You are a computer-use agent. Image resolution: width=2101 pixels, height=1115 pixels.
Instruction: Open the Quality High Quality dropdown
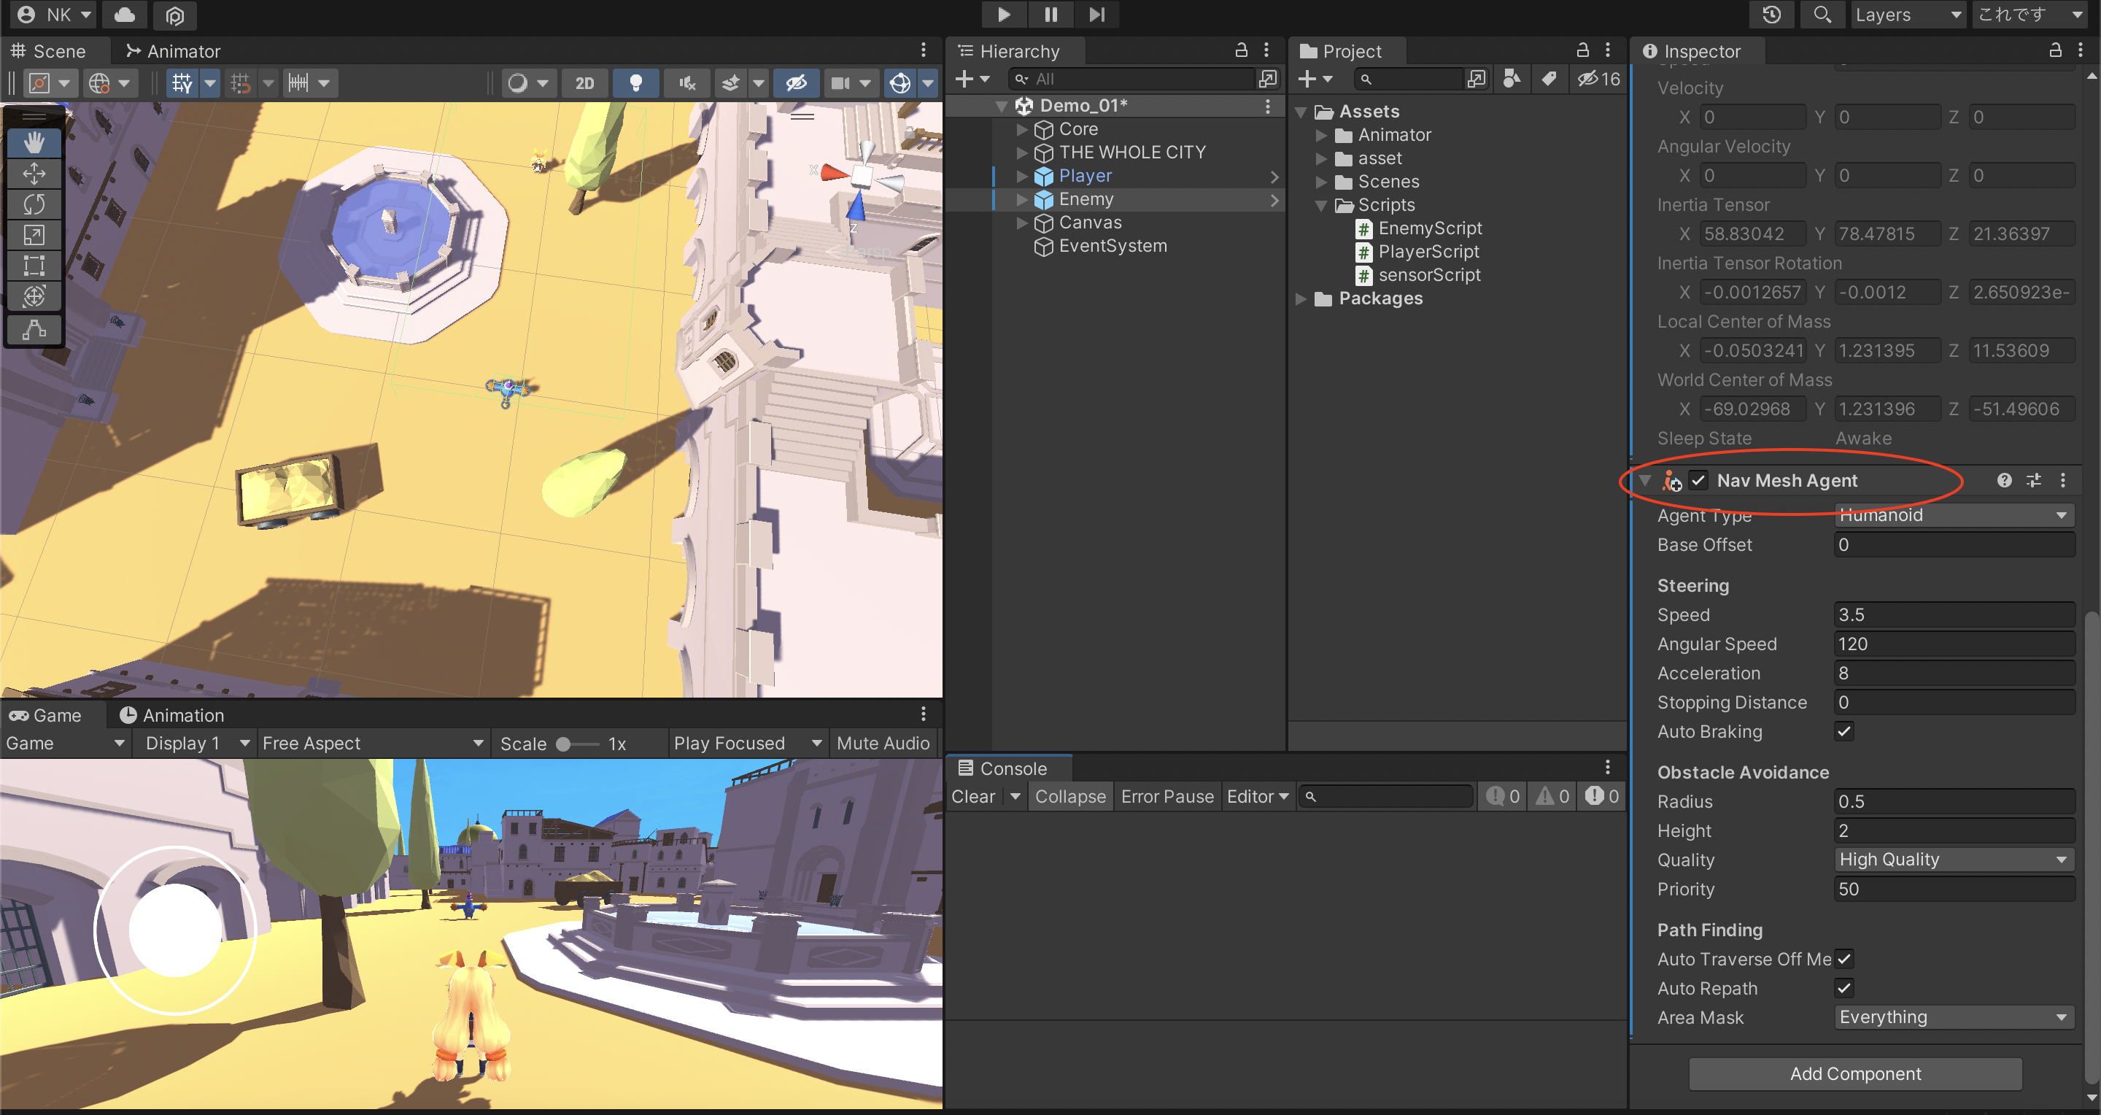click(x=1954, y=859)
